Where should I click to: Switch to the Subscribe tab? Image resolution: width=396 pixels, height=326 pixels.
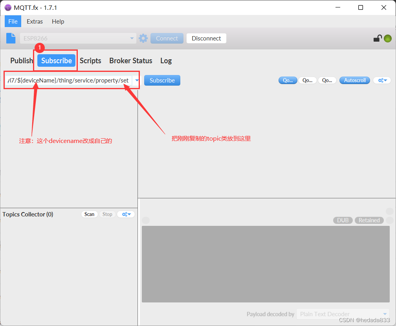(56, 60)
